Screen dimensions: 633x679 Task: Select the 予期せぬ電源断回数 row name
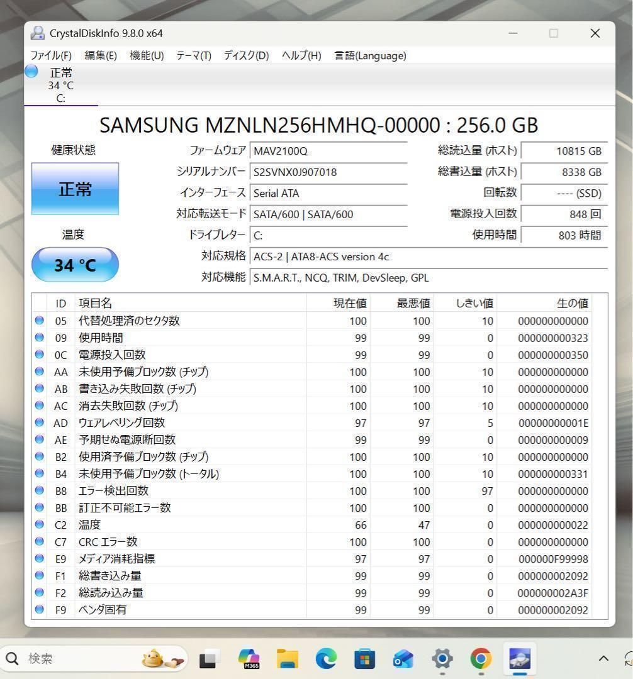[127, 440]
